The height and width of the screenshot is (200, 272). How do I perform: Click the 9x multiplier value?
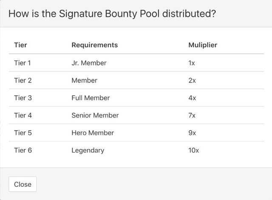[x=192, y=133]
